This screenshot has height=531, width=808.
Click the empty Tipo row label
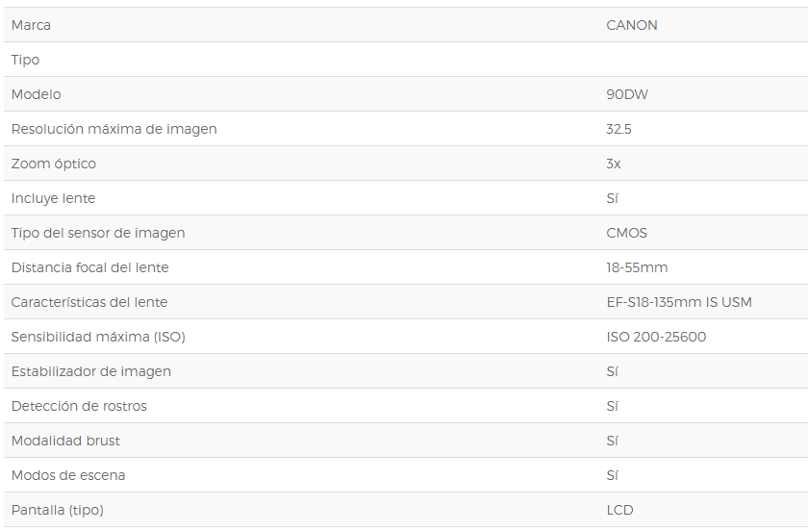click(25, 60)
